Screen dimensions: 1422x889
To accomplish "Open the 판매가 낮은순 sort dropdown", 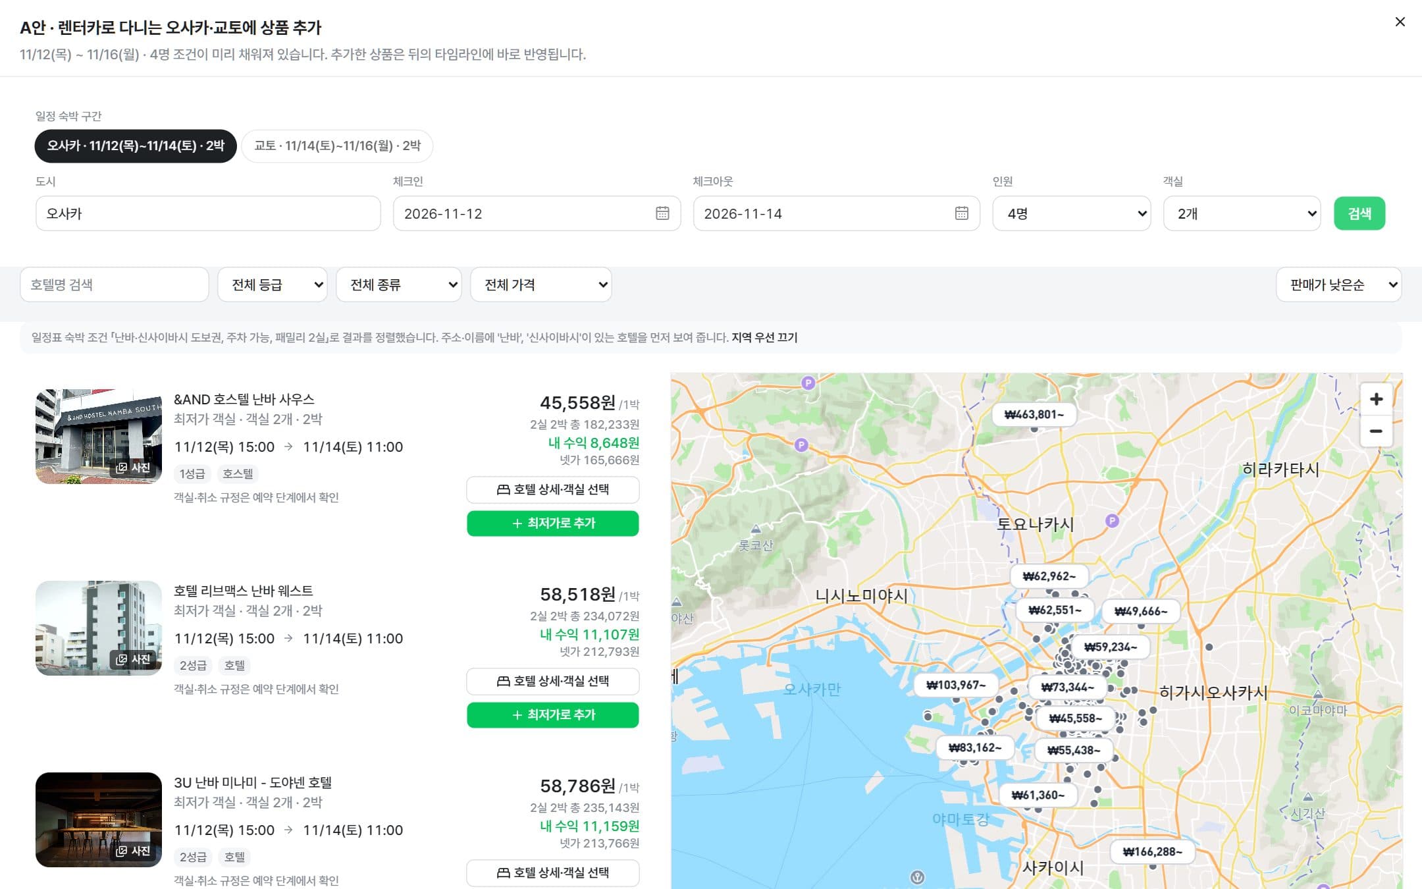I will coord(1338,284).
